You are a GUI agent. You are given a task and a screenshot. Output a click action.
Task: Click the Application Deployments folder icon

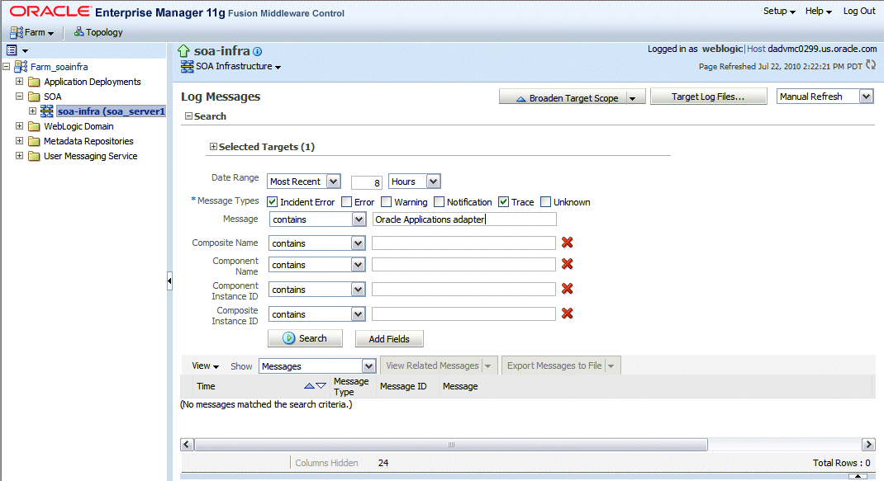coord(34,82)
